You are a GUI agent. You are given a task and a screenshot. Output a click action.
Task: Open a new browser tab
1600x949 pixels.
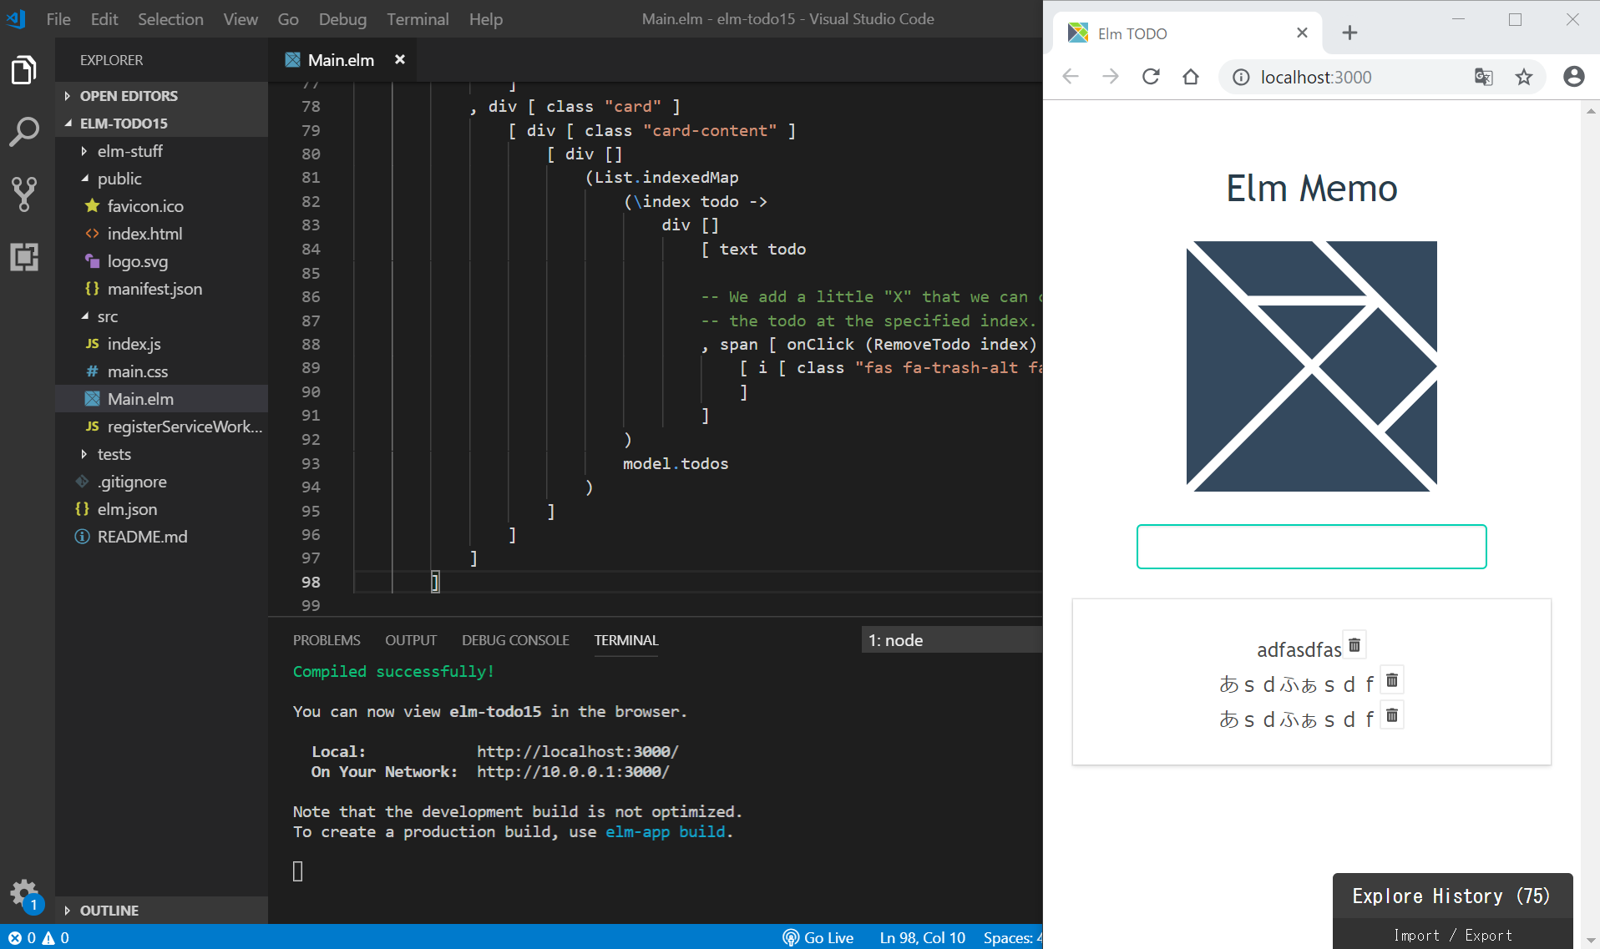tap(1349, 33)
